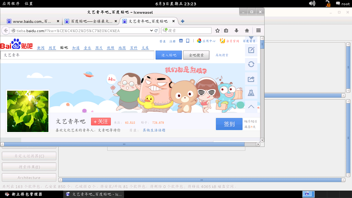Click the 地图 navigation link
Screen dimensions: 352x198
coord(122,48)
